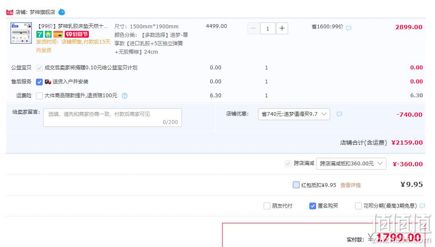The height and width of the screenshot is (247, 435).
Task: Open the 店铺优惠 dropdown showing 省740元
Action: 294,114
